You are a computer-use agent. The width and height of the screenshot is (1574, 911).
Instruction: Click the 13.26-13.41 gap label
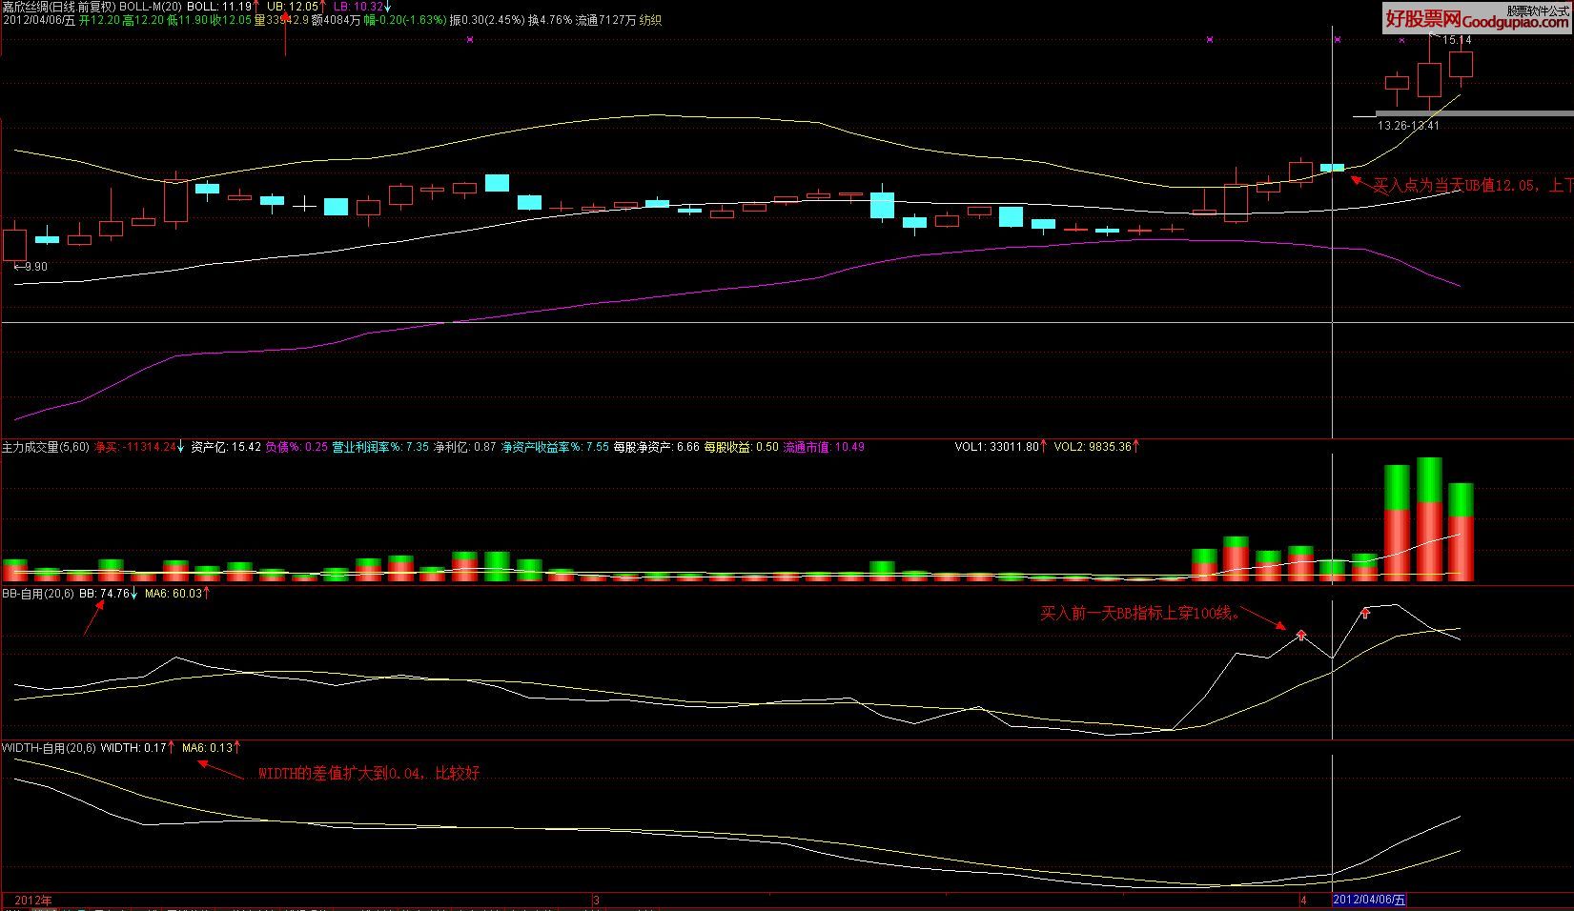1408,126
